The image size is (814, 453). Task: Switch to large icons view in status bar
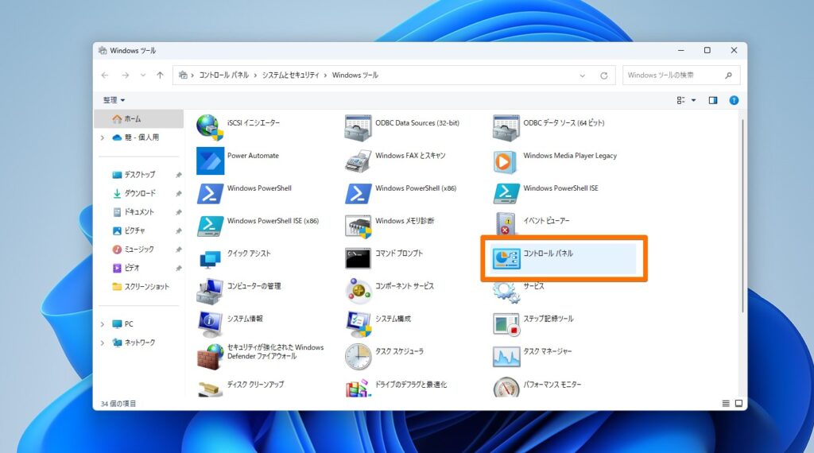(x=738, y=404)
